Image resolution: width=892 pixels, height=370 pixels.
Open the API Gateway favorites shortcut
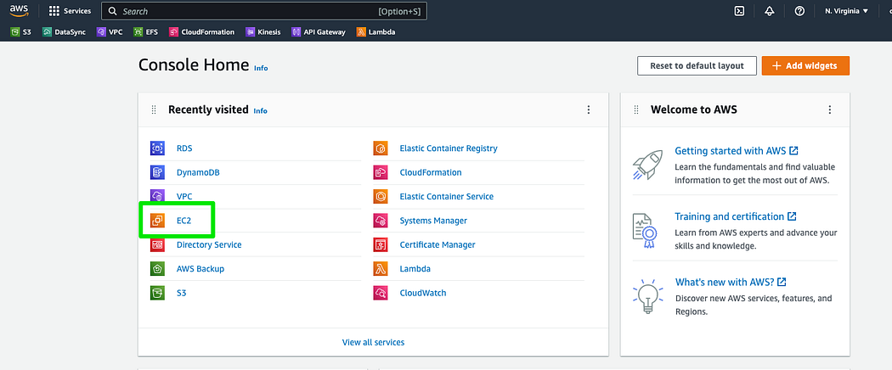click(318, 32)
